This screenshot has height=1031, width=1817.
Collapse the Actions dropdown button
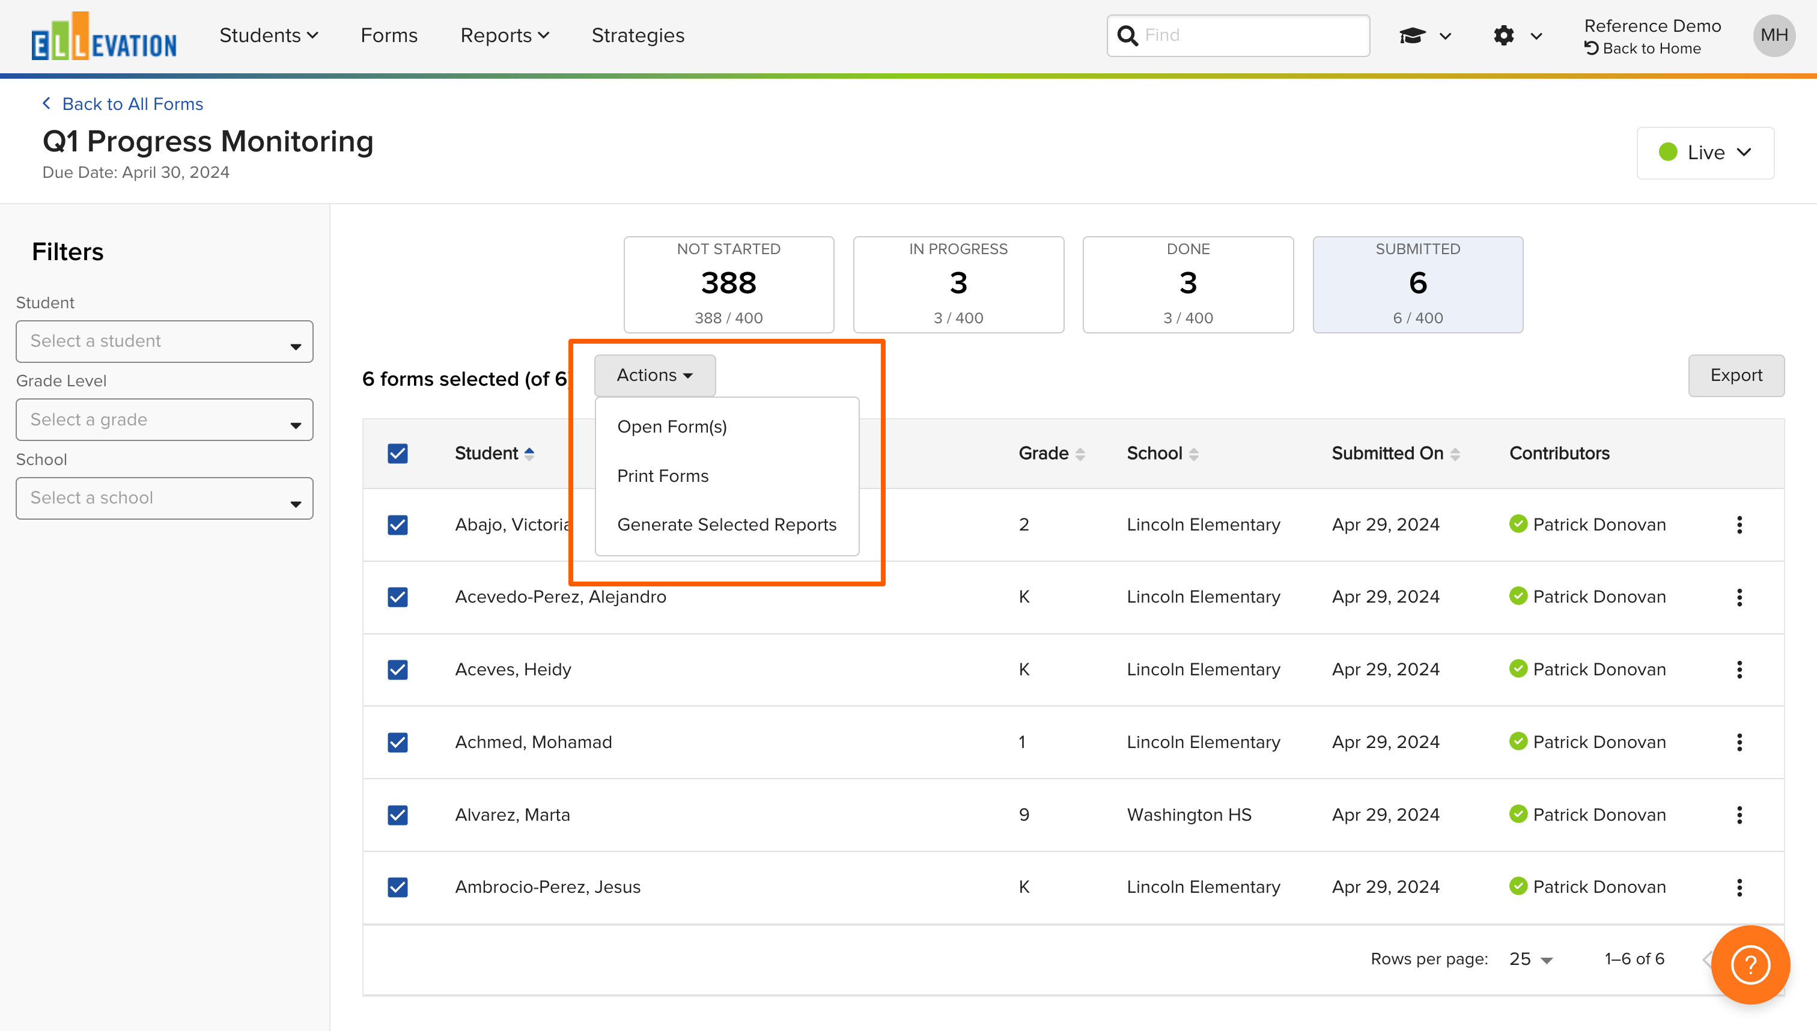point(654,376)
